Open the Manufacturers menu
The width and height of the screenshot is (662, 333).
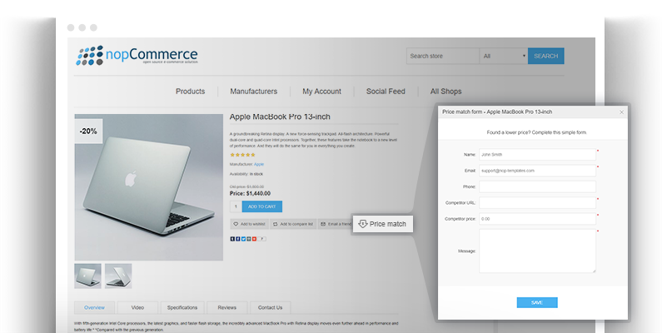253,92
